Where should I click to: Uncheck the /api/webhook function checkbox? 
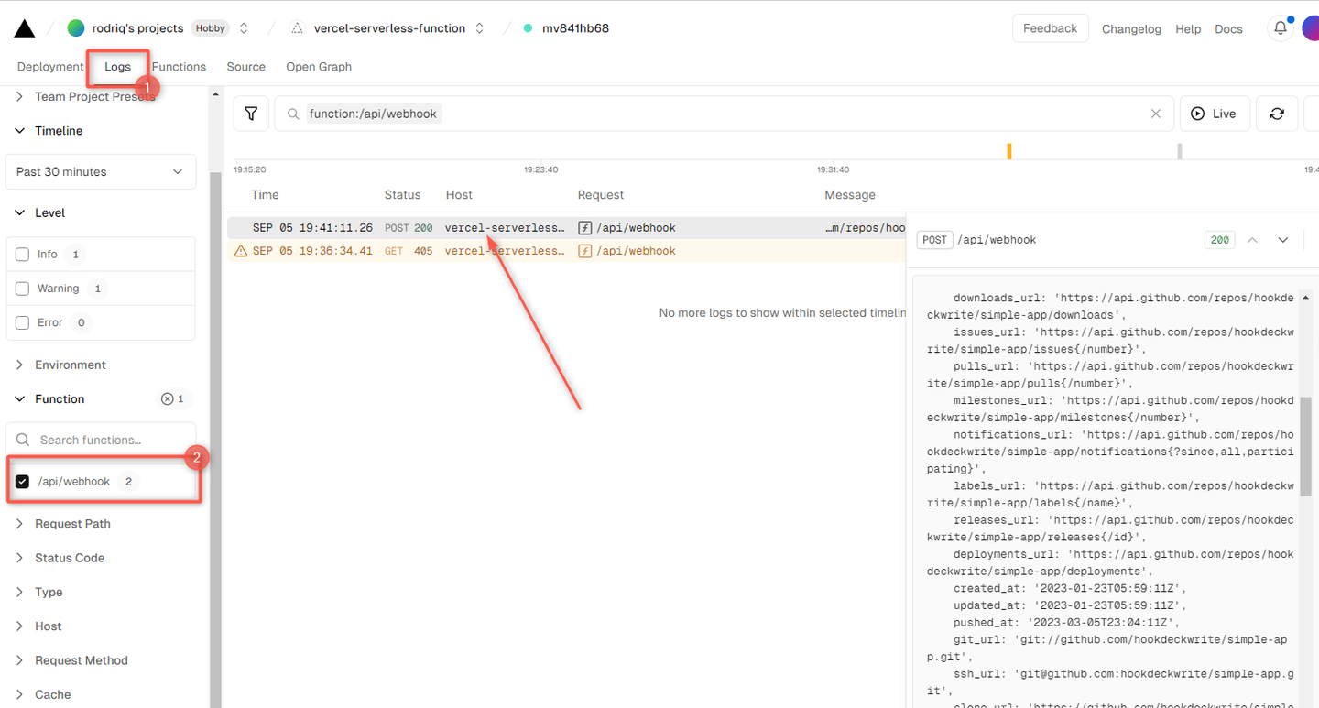[23, 482]
